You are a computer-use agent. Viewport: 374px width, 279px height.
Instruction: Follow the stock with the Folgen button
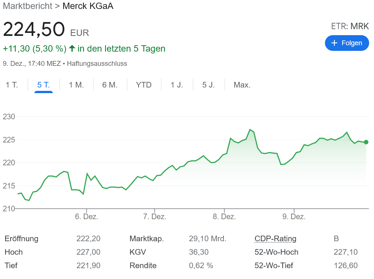347,43
